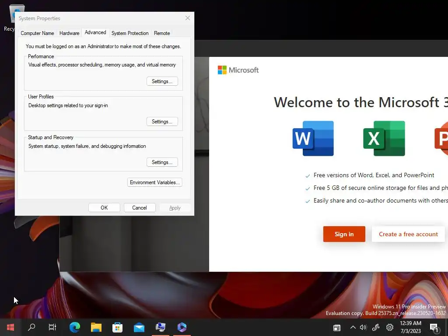Click "Desktop settings related to your sign-in" text
The image size is (448, 336).
[x=68, y=105]
